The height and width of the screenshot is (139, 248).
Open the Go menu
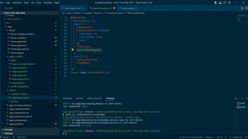[x=33, y=3]
